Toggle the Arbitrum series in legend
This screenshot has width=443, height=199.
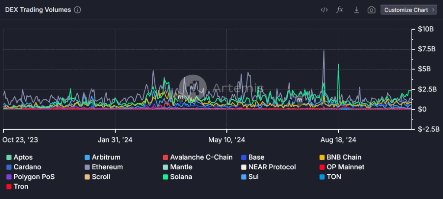pos(102,157)
